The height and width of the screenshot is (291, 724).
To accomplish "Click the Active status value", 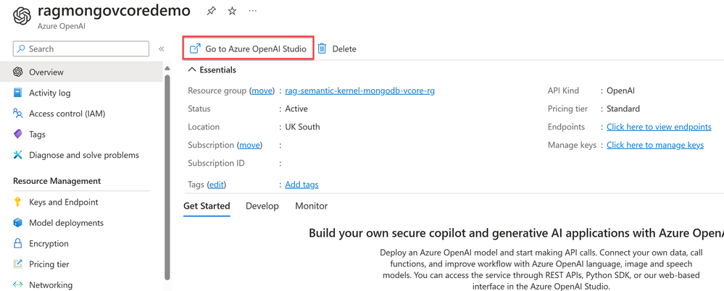I will [296, 109].
